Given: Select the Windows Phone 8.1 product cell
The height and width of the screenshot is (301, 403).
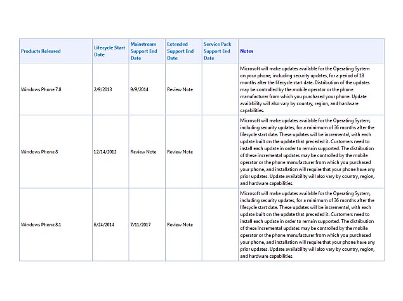Looking at the screenshot, I should tap(41, 224).
